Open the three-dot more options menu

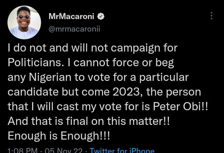(x=212, y=16)
